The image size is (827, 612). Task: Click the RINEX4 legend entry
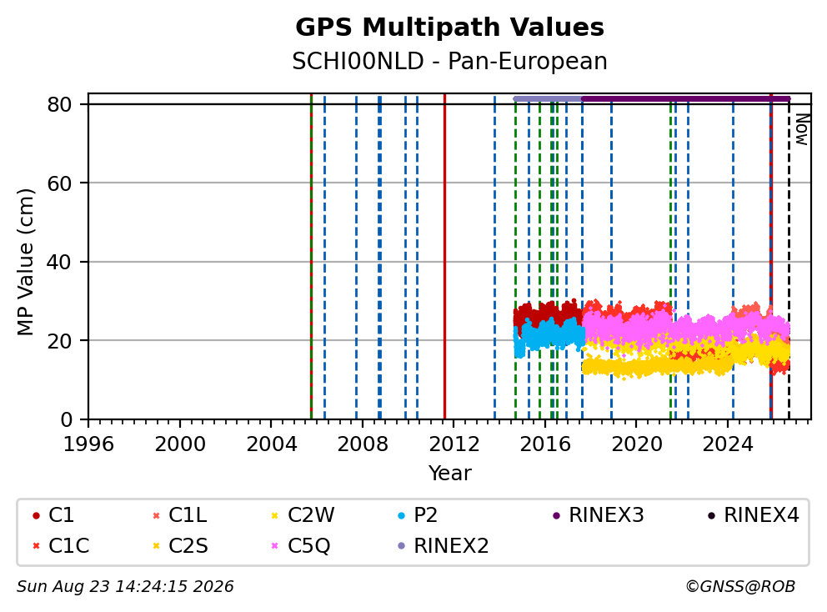click(753, 515)
